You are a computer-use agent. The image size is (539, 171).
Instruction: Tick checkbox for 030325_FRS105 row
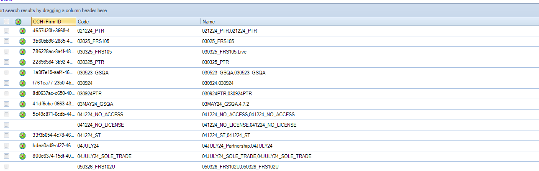pos(6,52)
